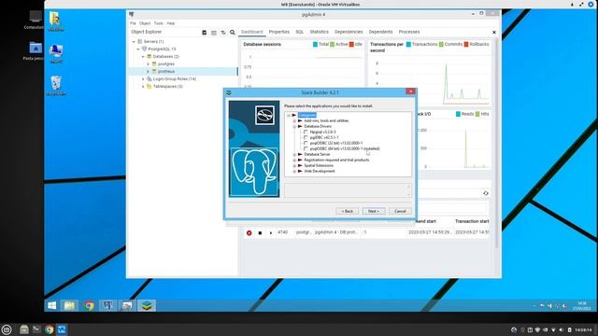Click the Windows Start button in VM taskbar

tap(52, 305)
